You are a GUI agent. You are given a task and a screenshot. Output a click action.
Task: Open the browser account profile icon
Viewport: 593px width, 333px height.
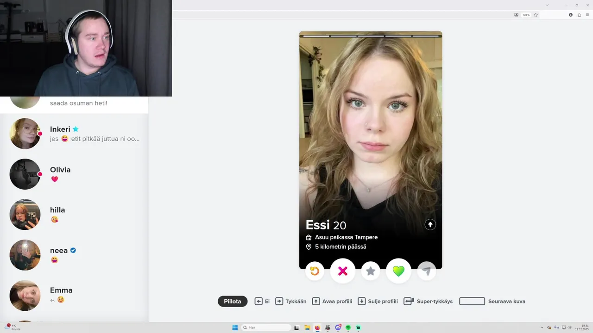[571, 15]
